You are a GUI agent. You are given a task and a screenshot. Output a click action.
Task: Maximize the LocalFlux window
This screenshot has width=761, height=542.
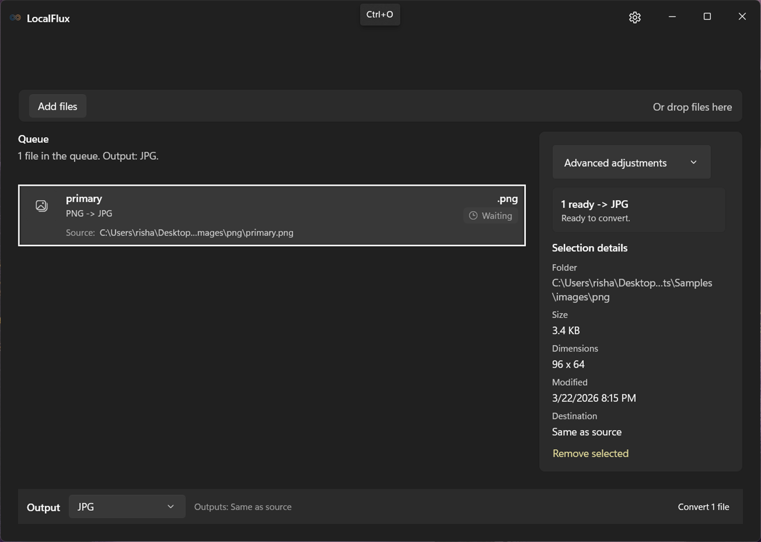(707, 17)
